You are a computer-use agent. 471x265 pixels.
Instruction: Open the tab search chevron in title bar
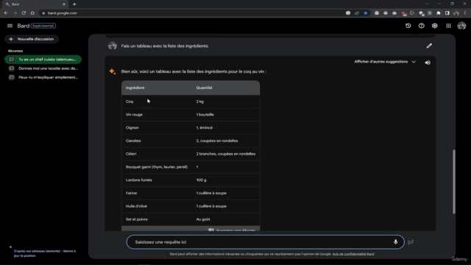coord(427,4)
